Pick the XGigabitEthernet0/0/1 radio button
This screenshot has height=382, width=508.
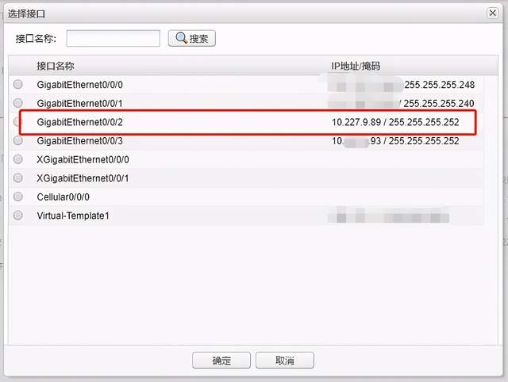18,178
